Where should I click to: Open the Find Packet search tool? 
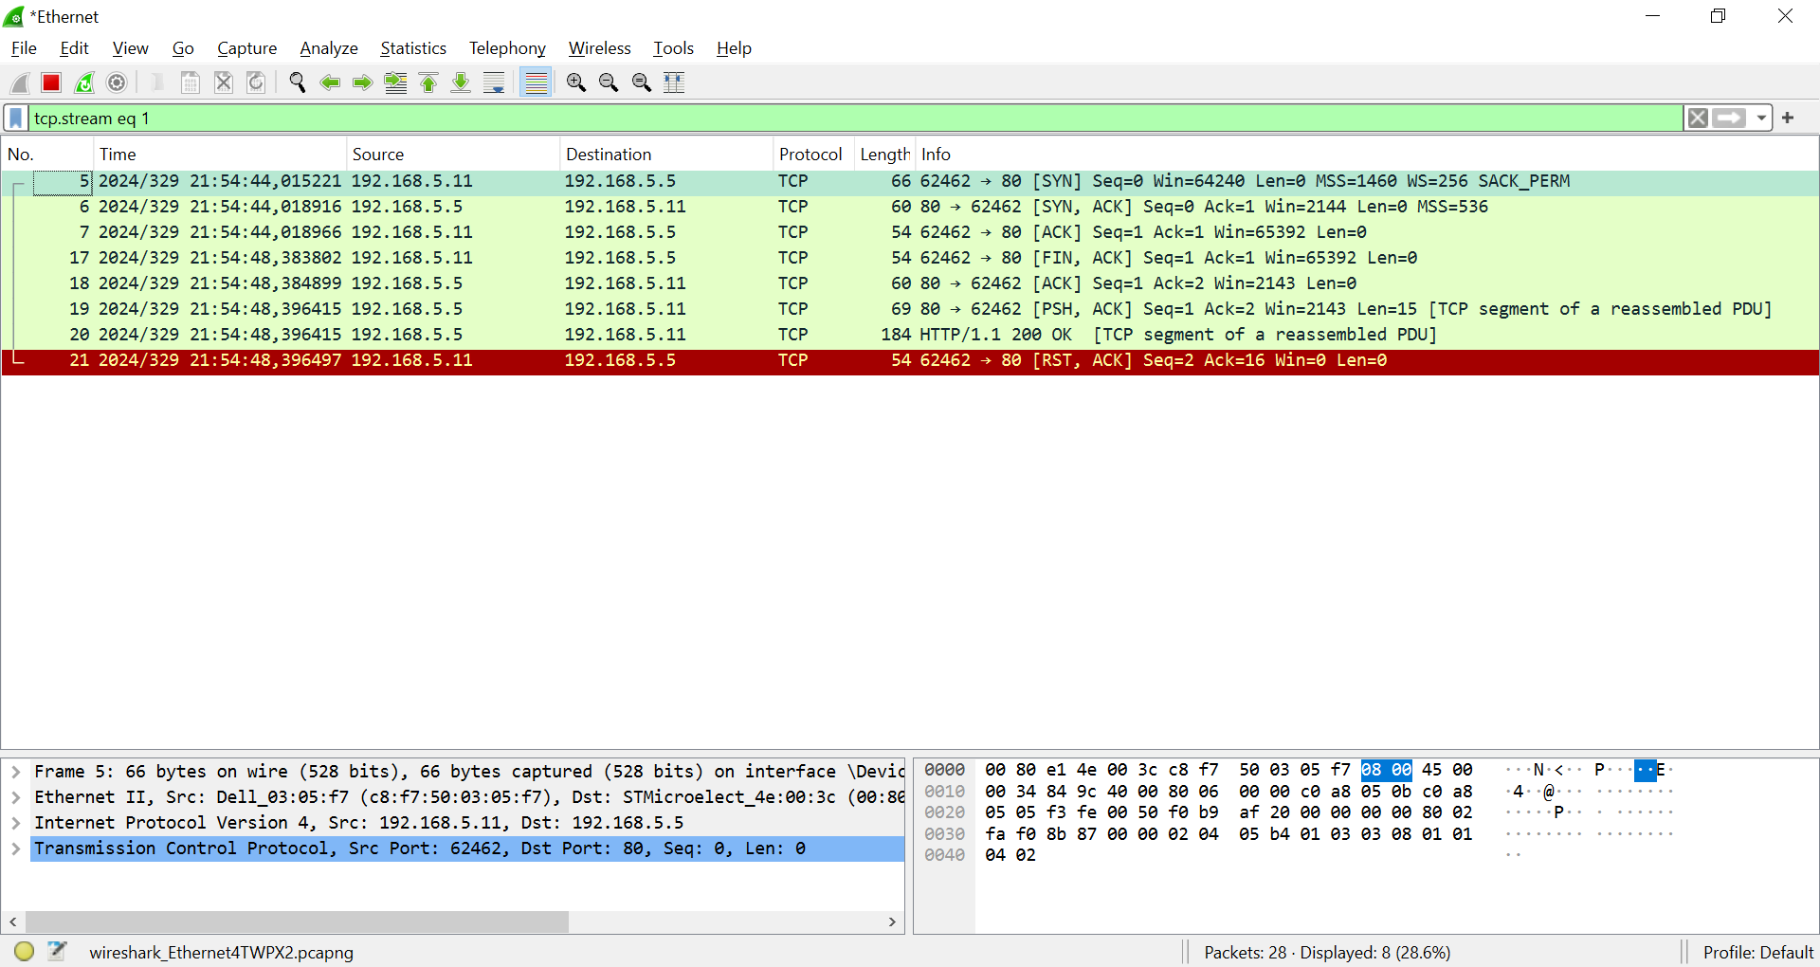pos(297,82)
